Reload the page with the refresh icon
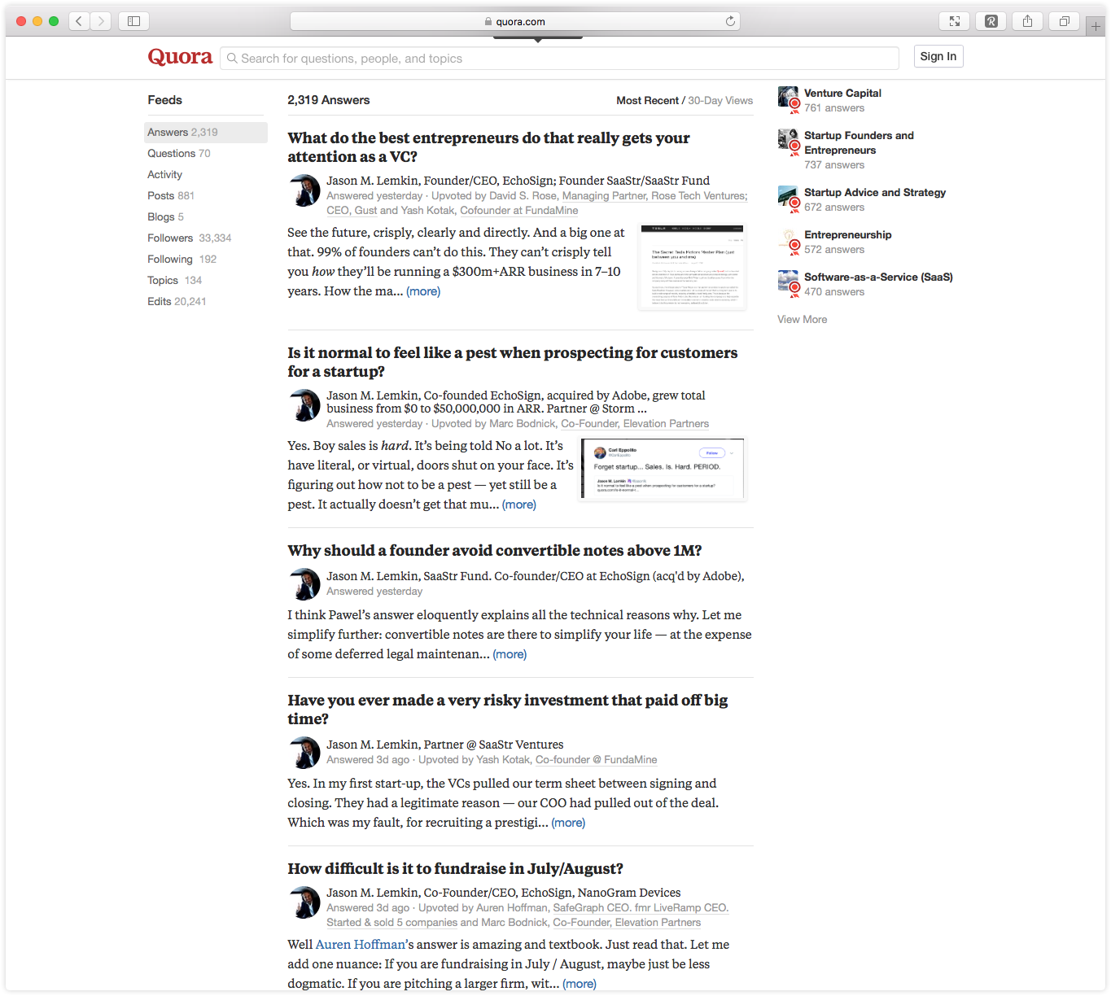 [730, 21]
